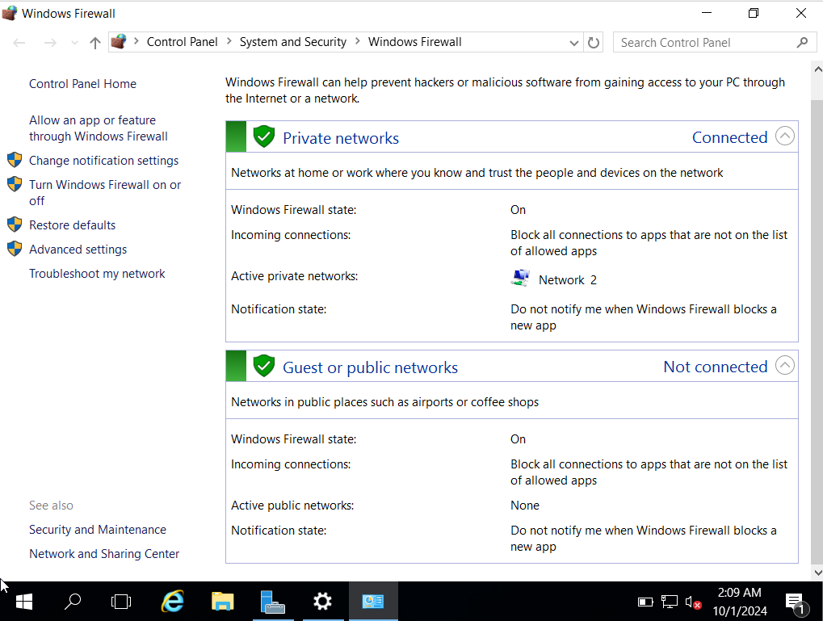This screenshot has width=823, height=621.
Task: Navigate to System and Security breadcrumb
Action: 293,42
